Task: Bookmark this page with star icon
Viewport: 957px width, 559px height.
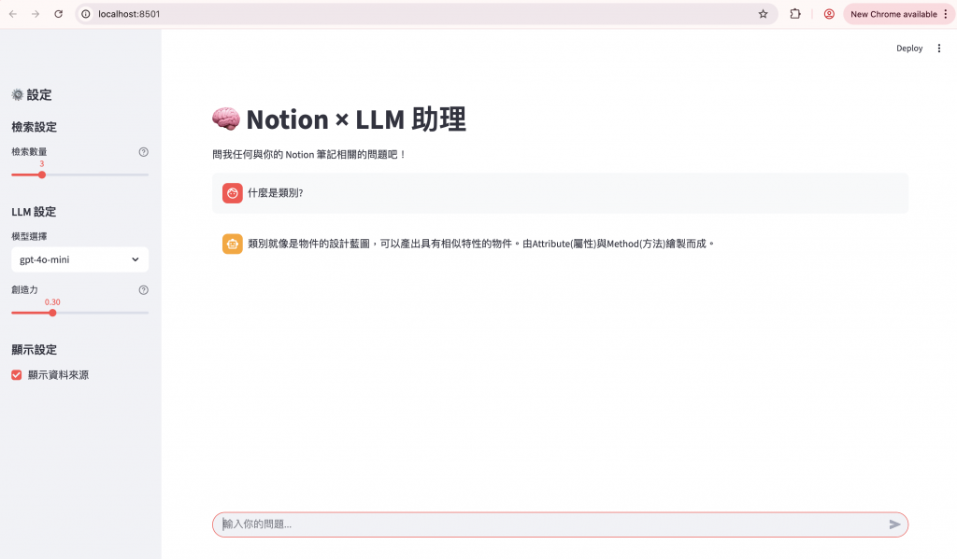Action: point(763,14)
